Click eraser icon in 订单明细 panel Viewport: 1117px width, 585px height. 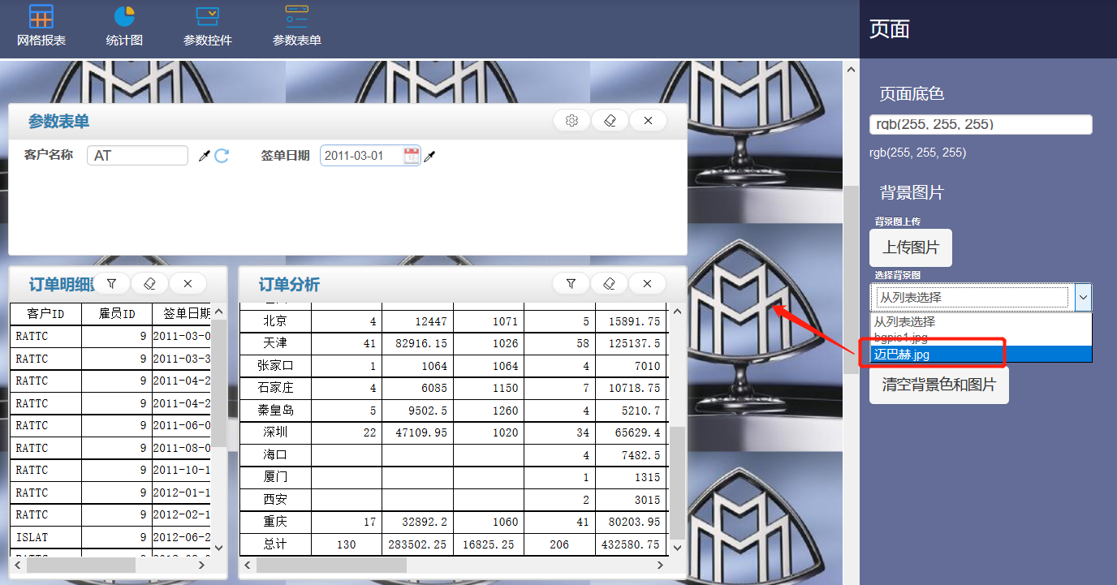click(x=149, y=284)
